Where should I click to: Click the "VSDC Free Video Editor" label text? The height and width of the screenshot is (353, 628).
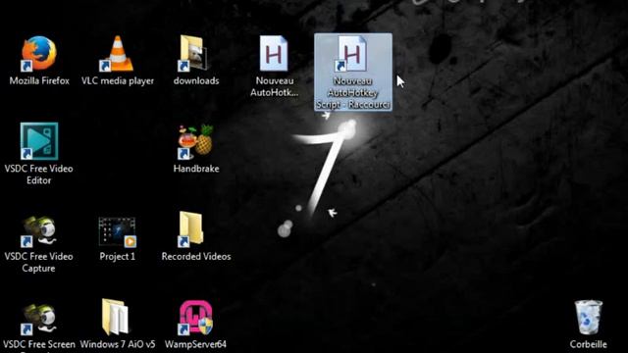(39, 175)
